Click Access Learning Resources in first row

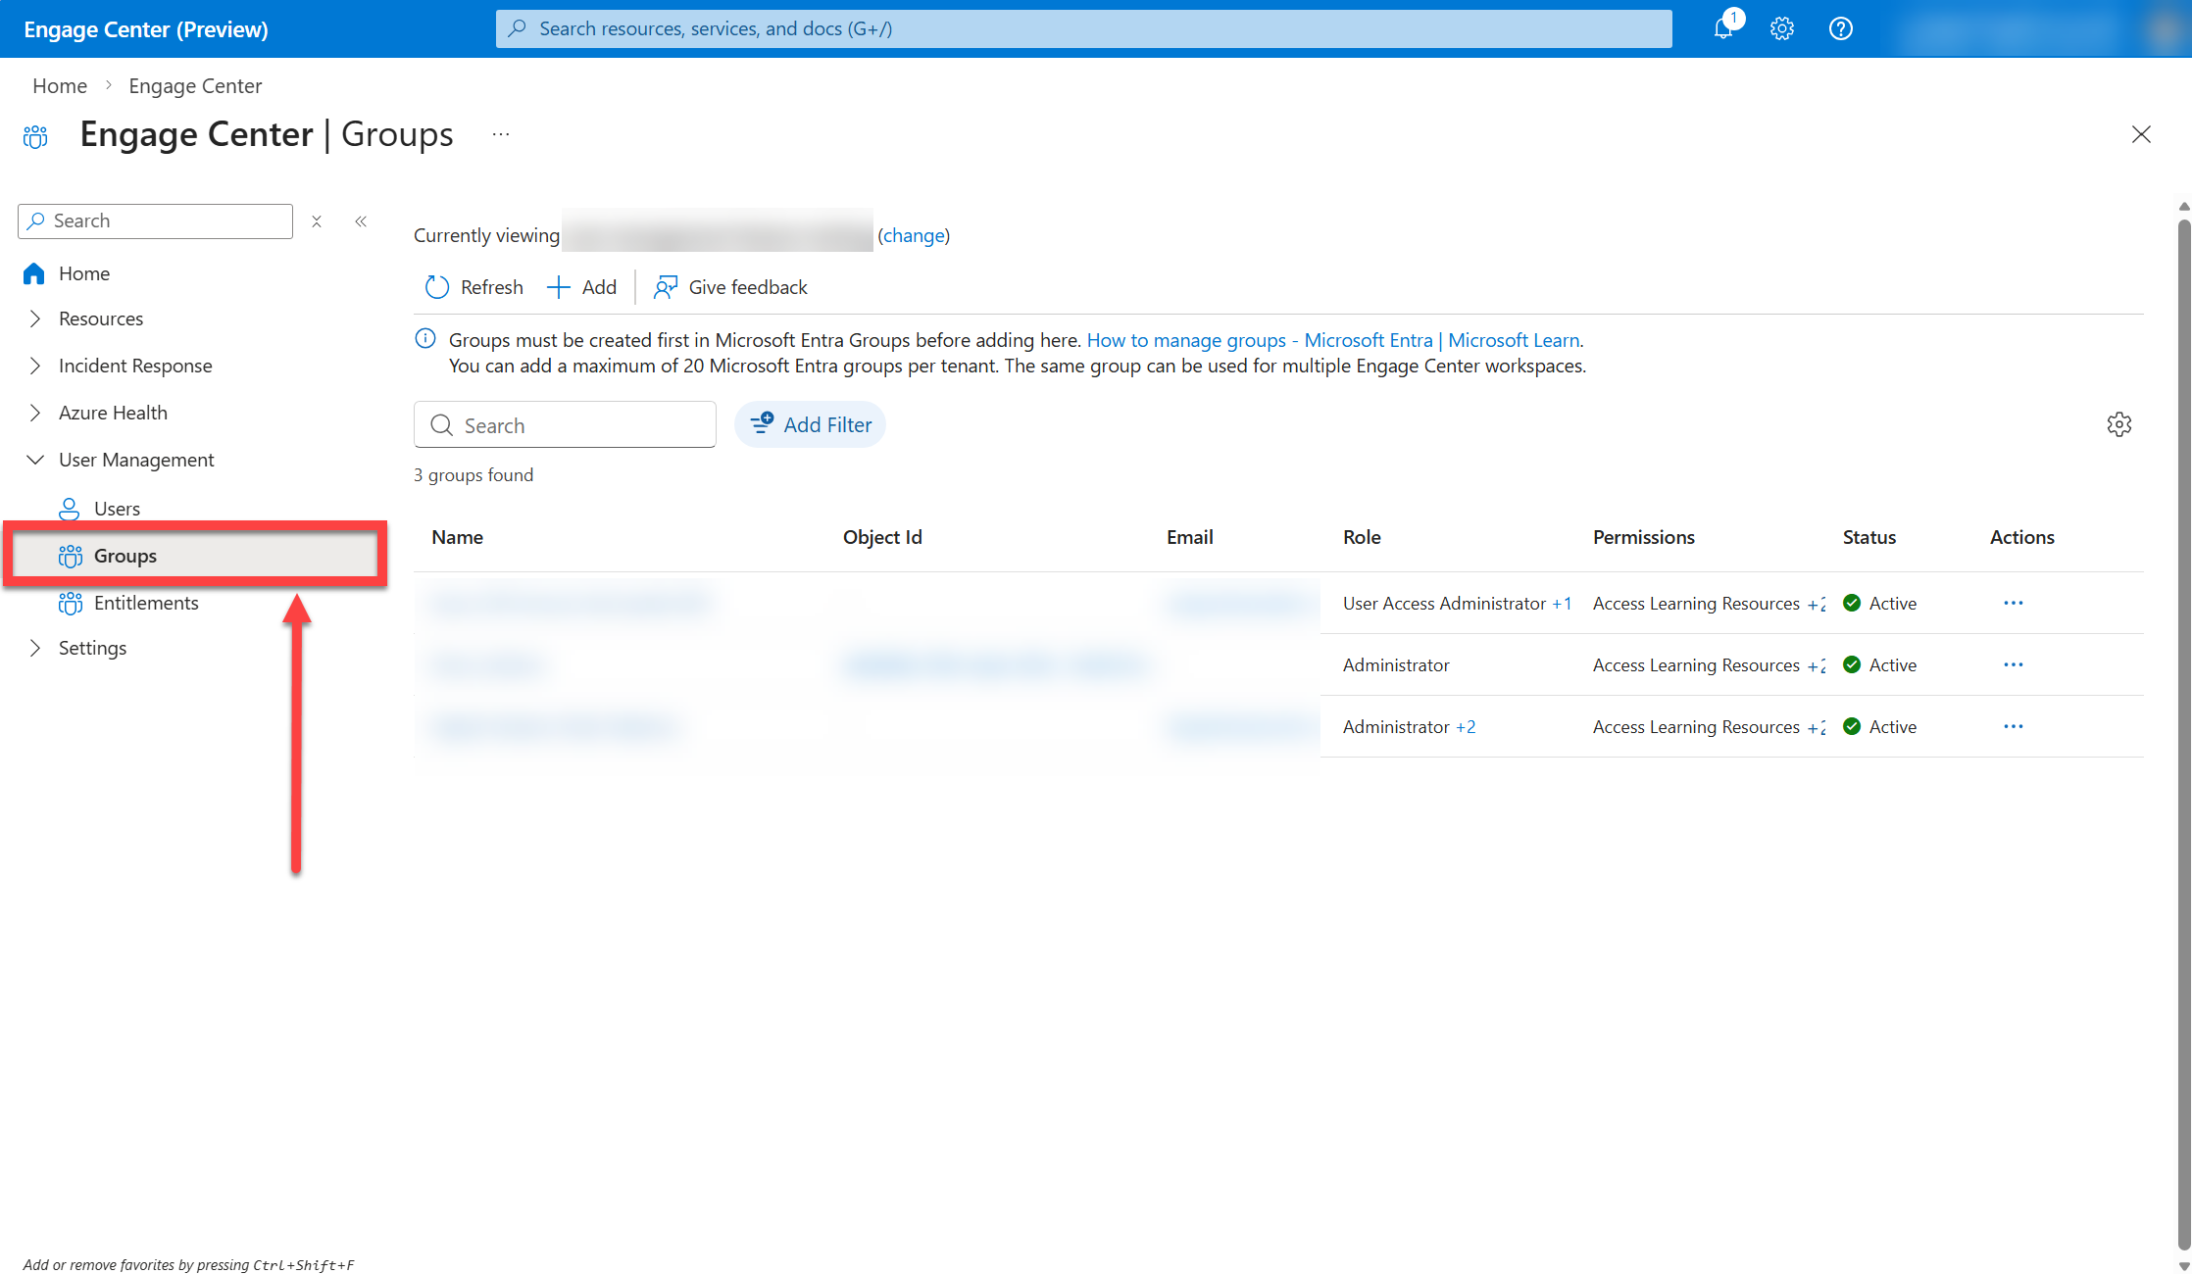(x=1696, y=604)
